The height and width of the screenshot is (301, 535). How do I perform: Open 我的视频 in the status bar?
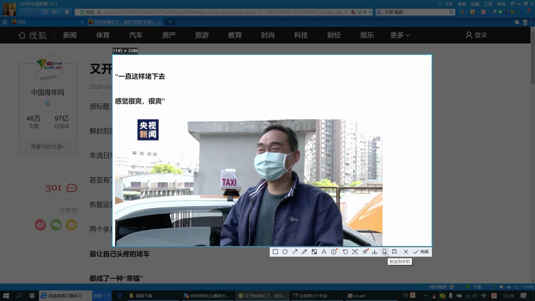(438, 287)
